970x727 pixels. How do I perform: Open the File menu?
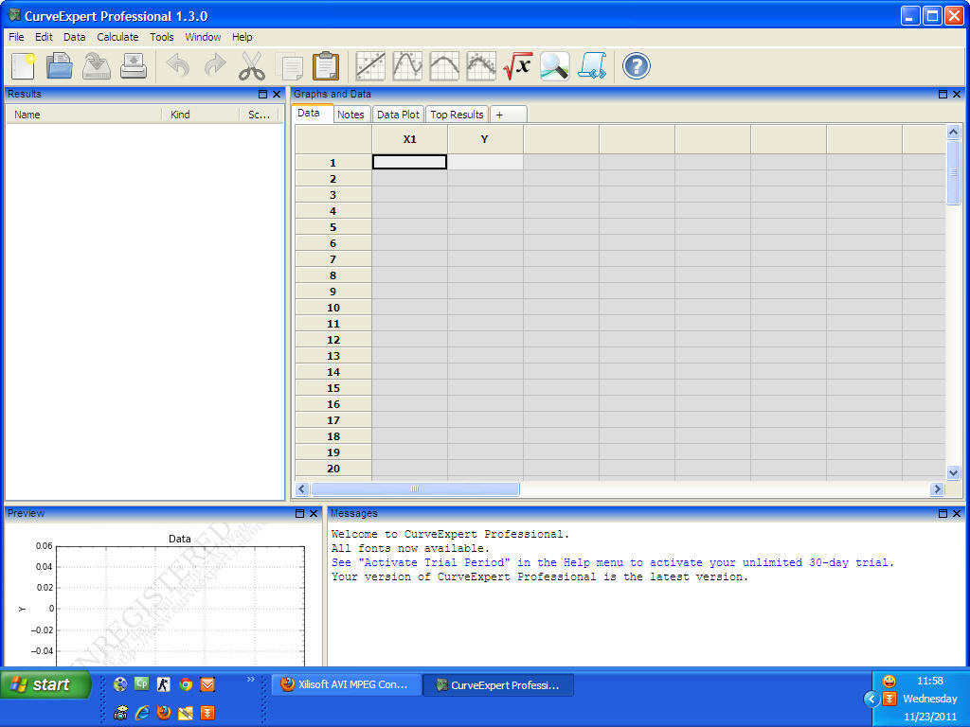(16, 37)
